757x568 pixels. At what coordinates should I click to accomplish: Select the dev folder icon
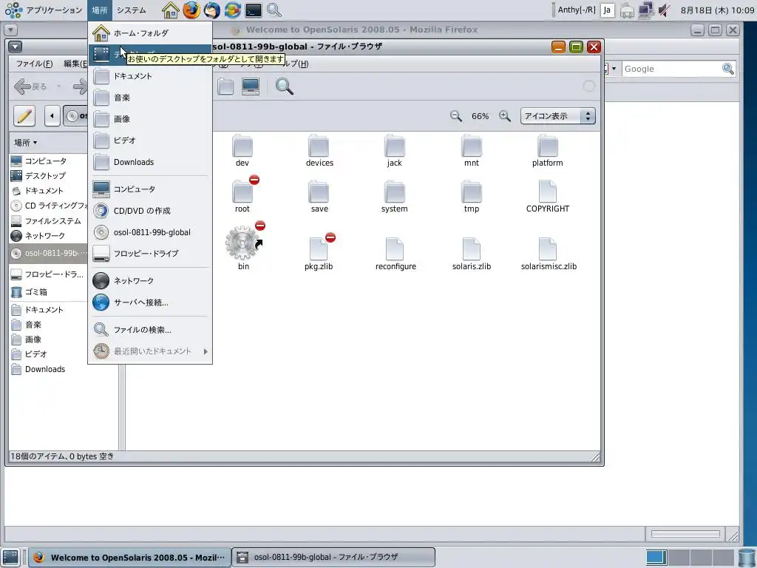(242, 145)
